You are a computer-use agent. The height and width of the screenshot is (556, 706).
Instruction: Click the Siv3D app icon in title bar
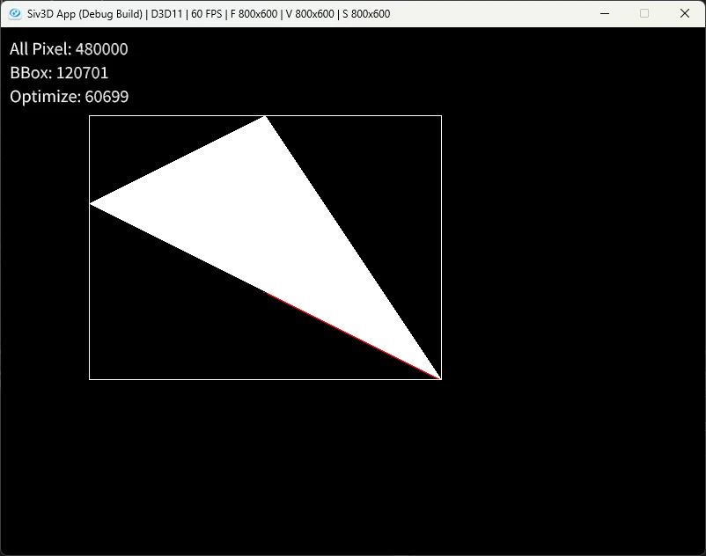(15, 13)
